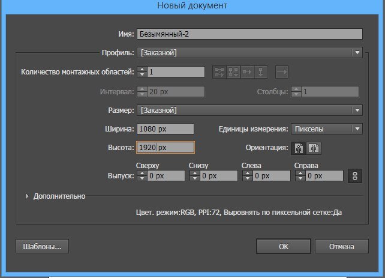Viewport: 385px width, 278px height.
Task: Increase Справа bleed value
Action: [300, 174]
